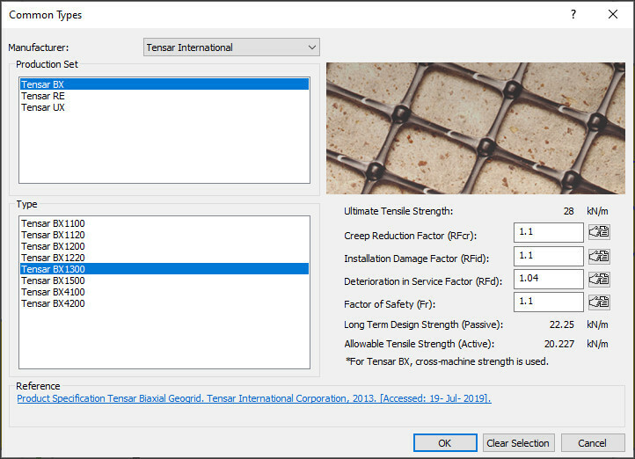Click the geogrid product photo
635x459 pixels.
[476, 128]
